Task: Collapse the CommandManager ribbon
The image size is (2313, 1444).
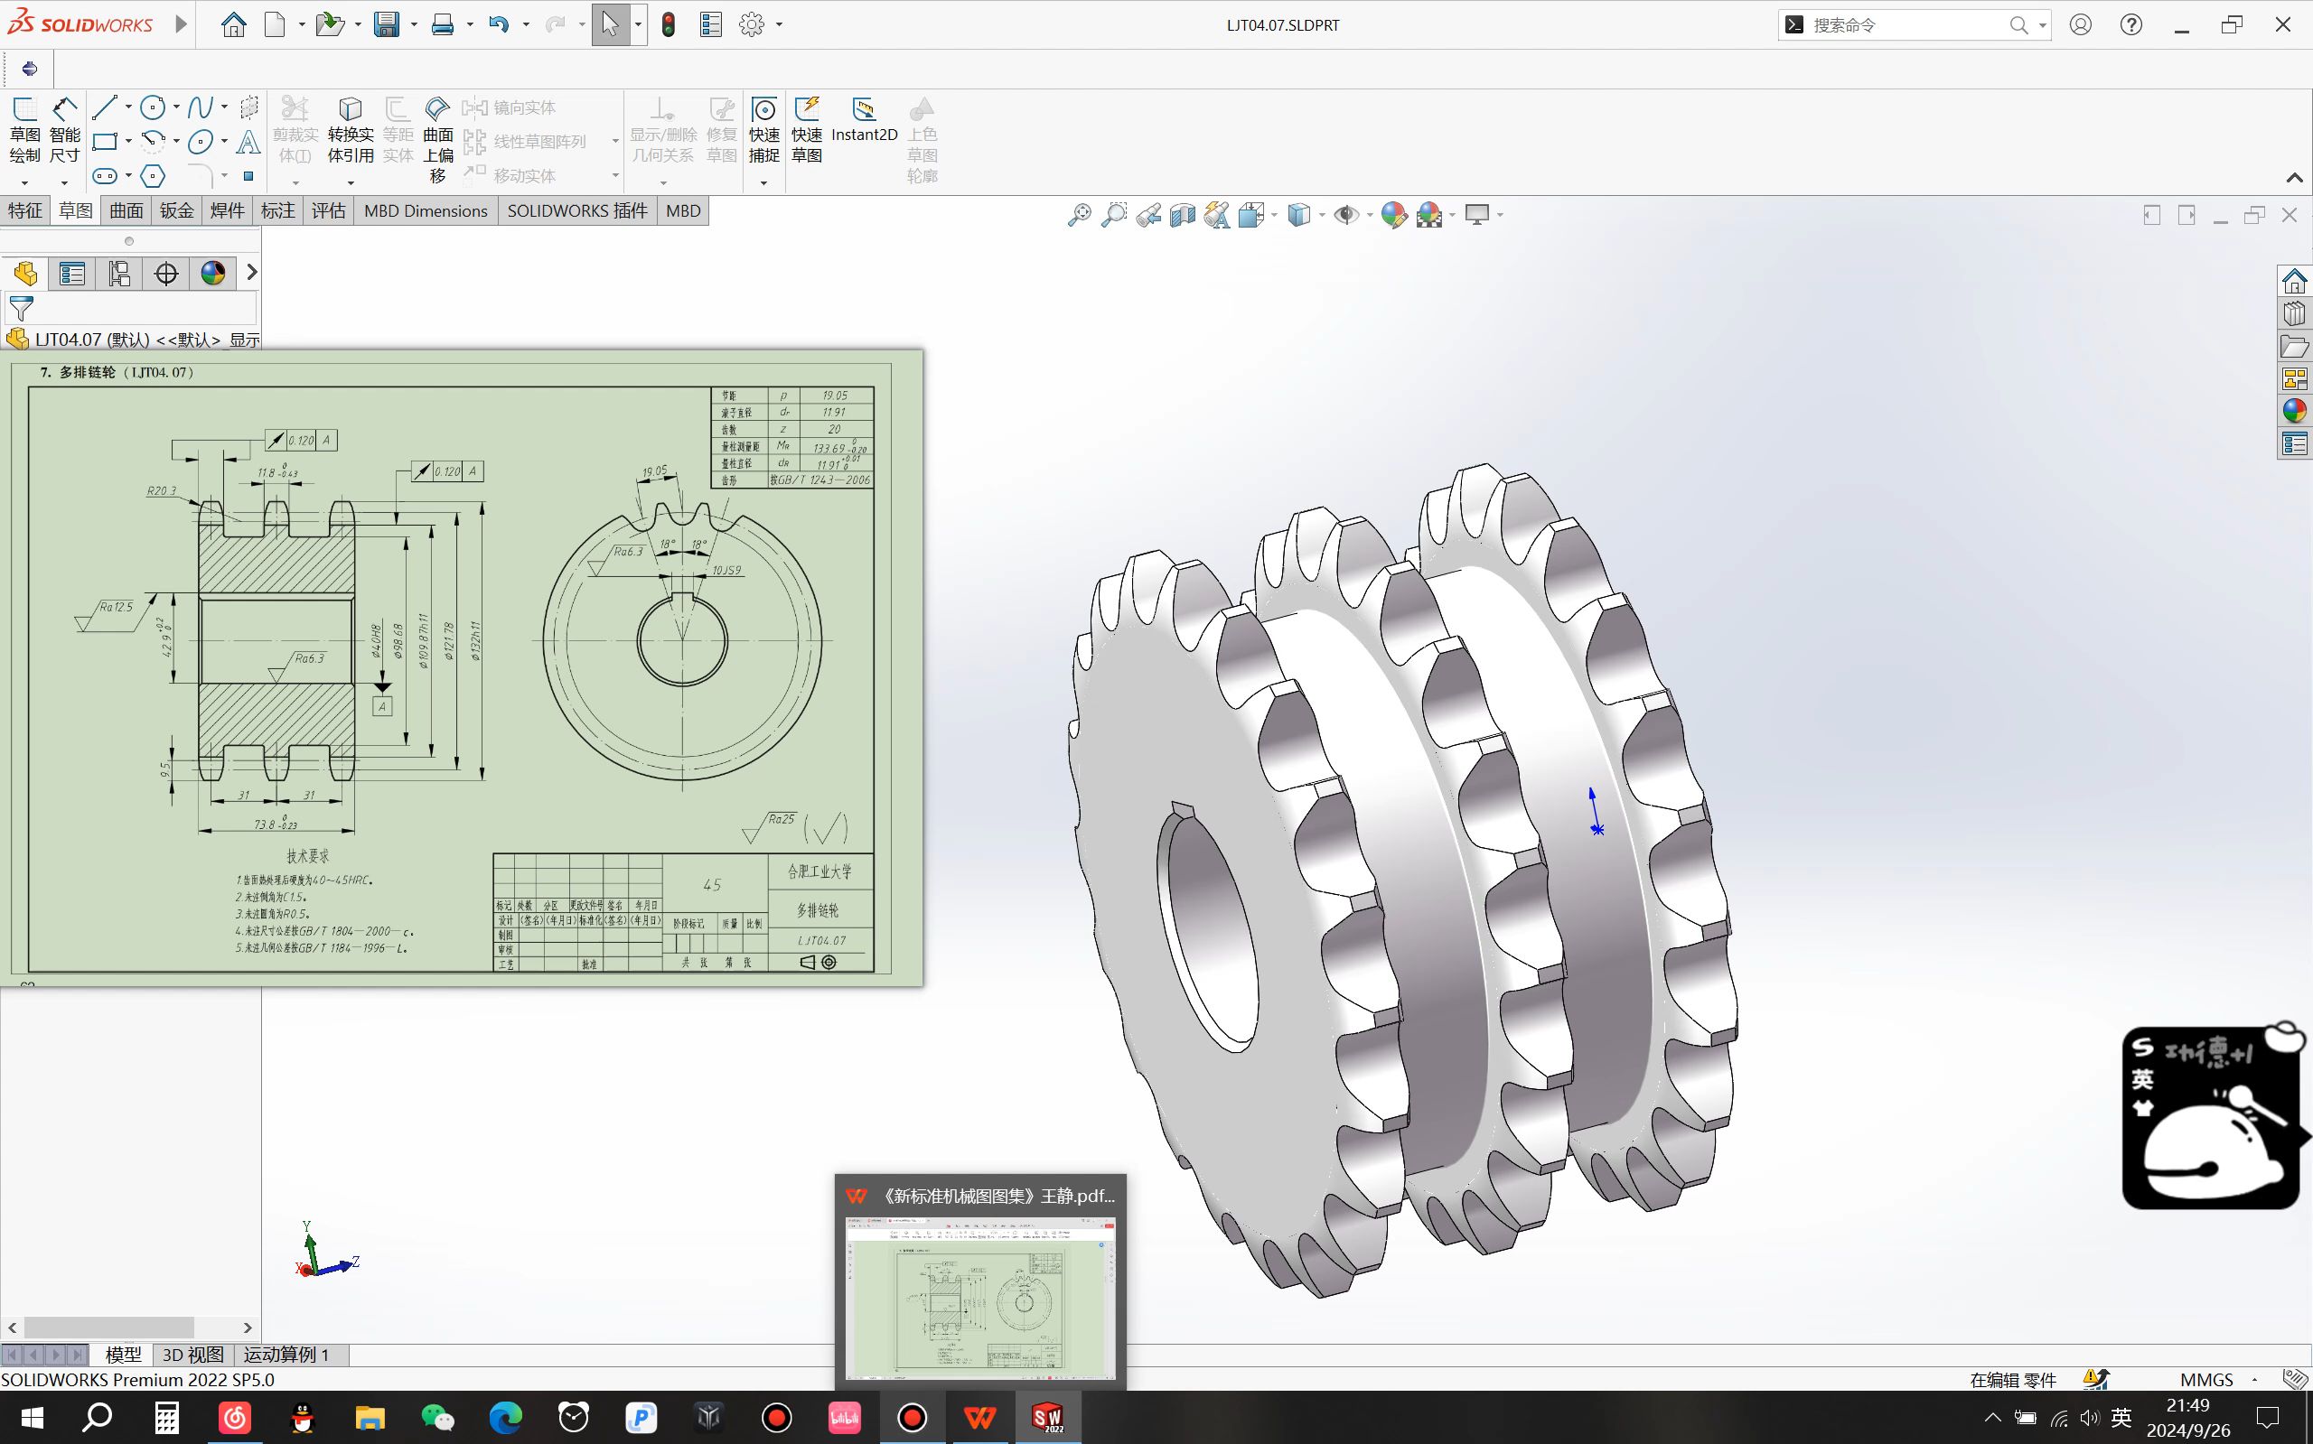Action: pyautogui.click(x=2295, y=178)
